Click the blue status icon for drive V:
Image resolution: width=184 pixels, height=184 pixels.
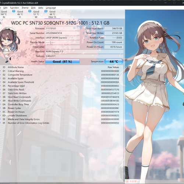click(14, 11)
